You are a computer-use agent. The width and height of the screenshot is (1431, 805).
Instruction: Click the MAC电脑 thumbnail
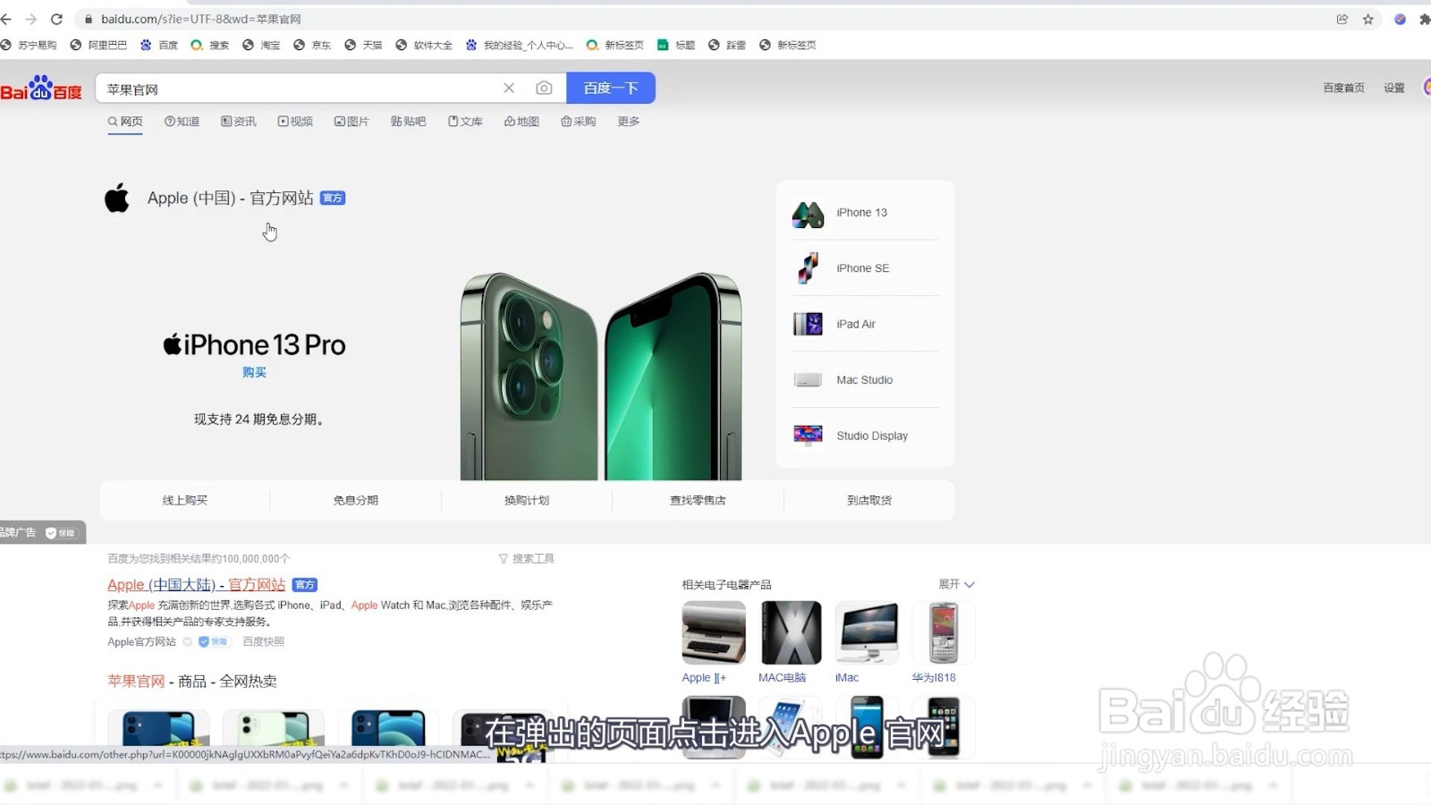(x=791, y=632)
